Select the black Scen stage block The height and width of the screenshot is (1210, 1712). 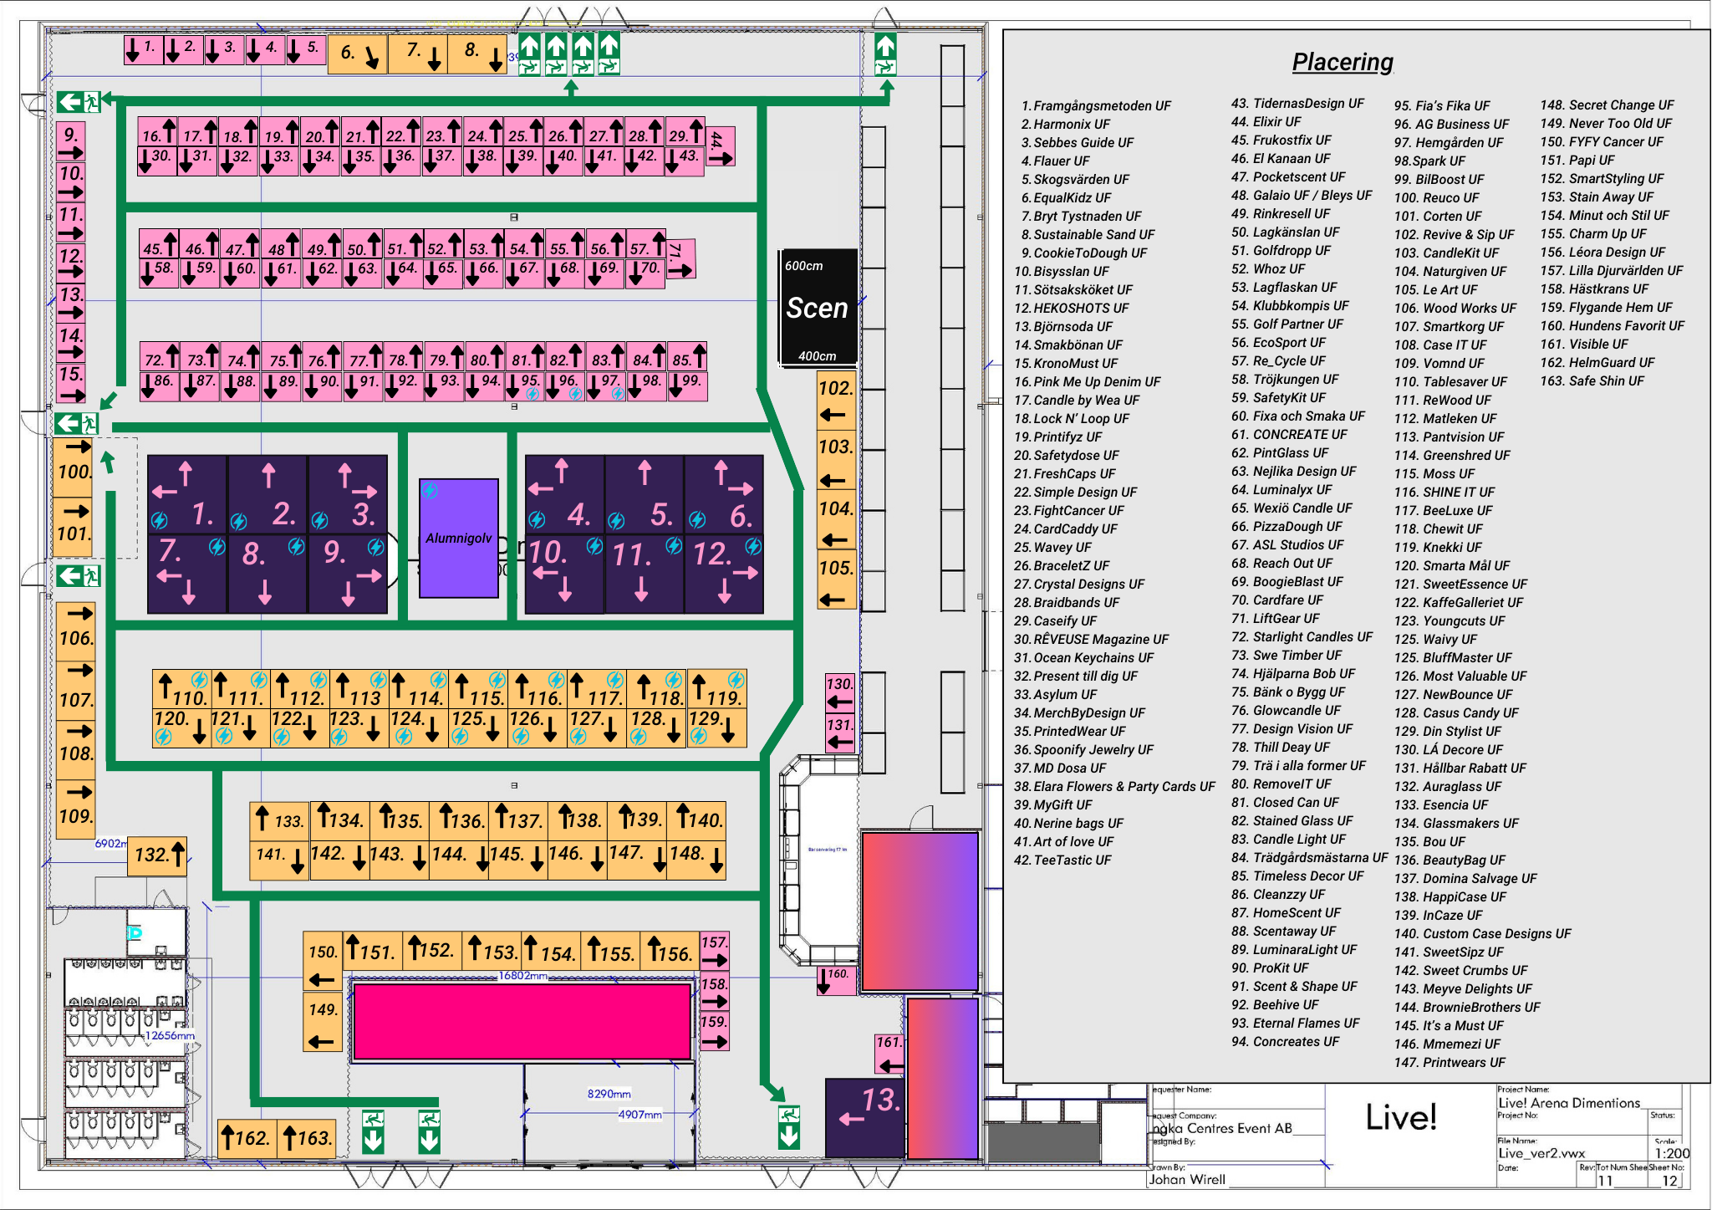[x=818, y=308]
